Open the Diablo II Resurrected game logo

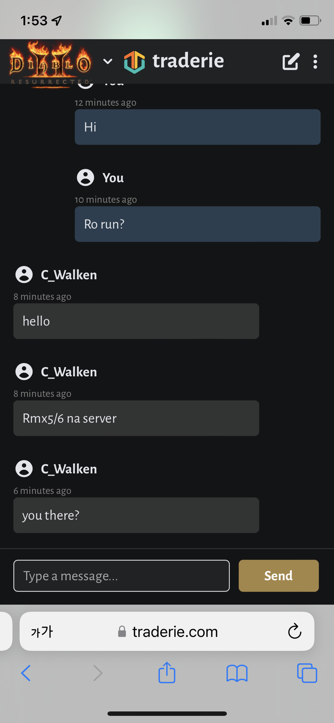tap(50, 63)
